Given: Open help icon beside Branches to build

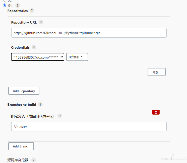Looking at the screenshot, I should (x=40, y=104).
